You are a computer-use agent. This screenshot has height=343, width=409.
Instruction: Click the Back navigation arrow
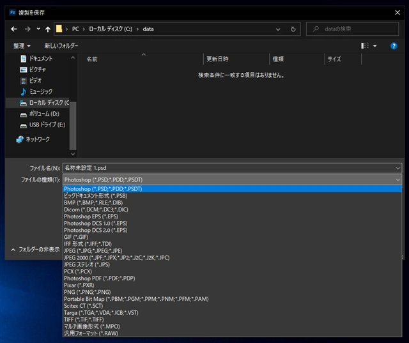click(x=14, y=29)
